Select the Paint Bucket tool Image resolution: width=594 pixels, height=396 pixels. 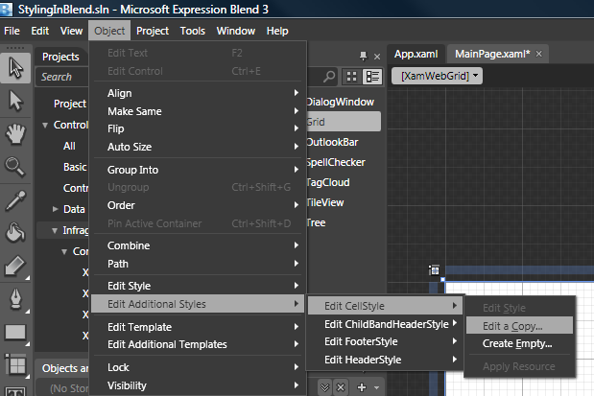[15, 232]
